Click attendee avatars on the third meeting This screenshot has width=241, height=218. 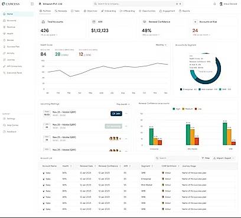[x=115, y=139]
